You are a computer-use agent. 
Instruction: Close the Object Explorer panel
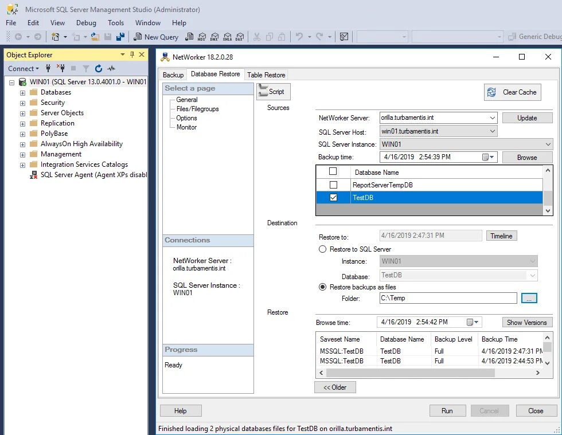coord(142,54)
